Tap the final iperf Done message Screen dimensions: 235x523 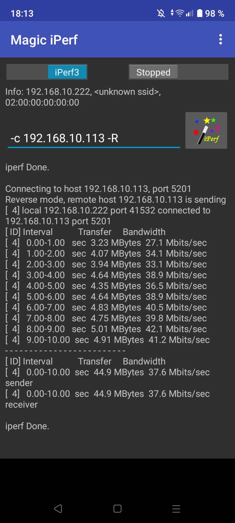point(27,426)
